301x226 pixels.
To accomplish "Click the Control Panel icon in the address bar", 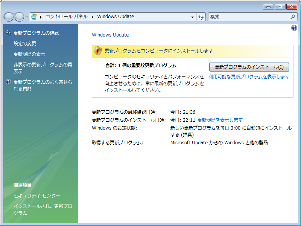I will pos(34,17).
